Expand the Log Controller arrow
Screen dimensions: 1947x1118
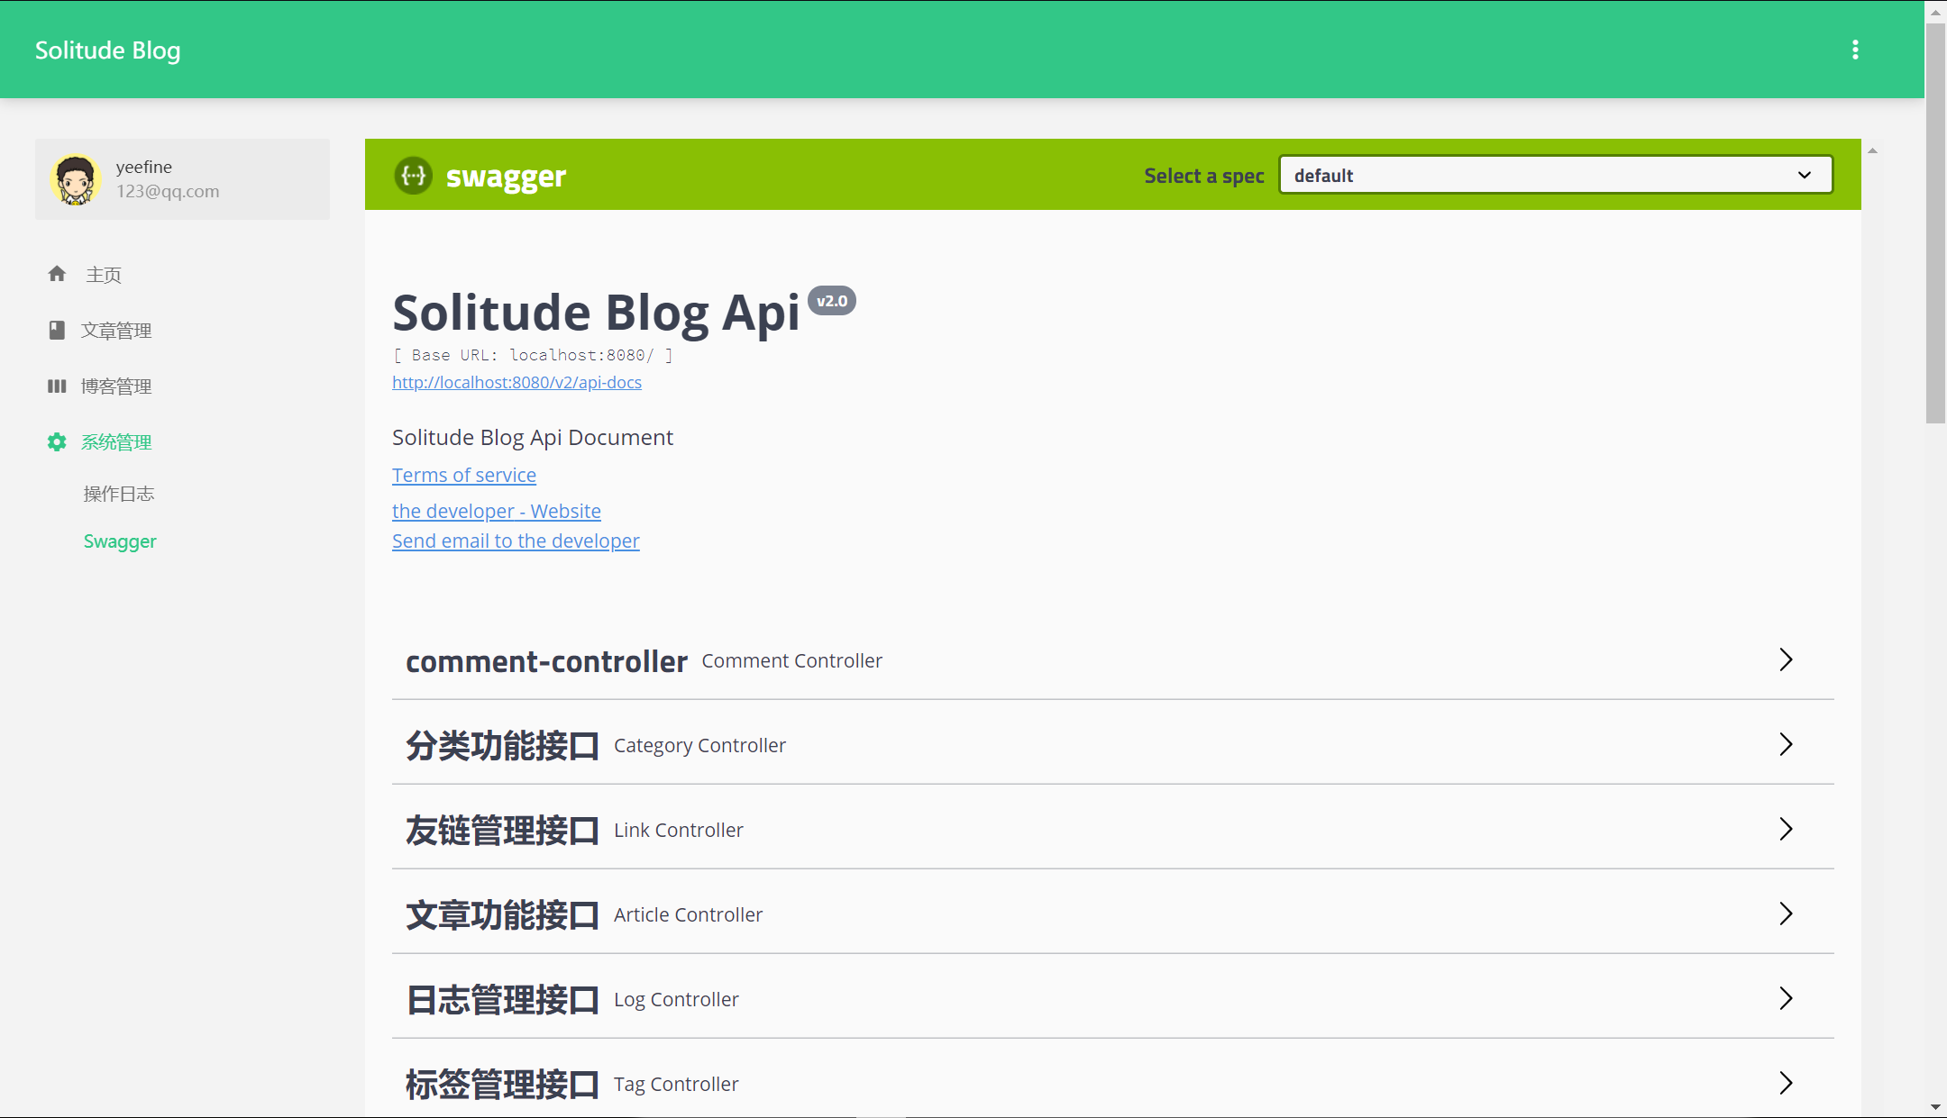(1786, 998)
